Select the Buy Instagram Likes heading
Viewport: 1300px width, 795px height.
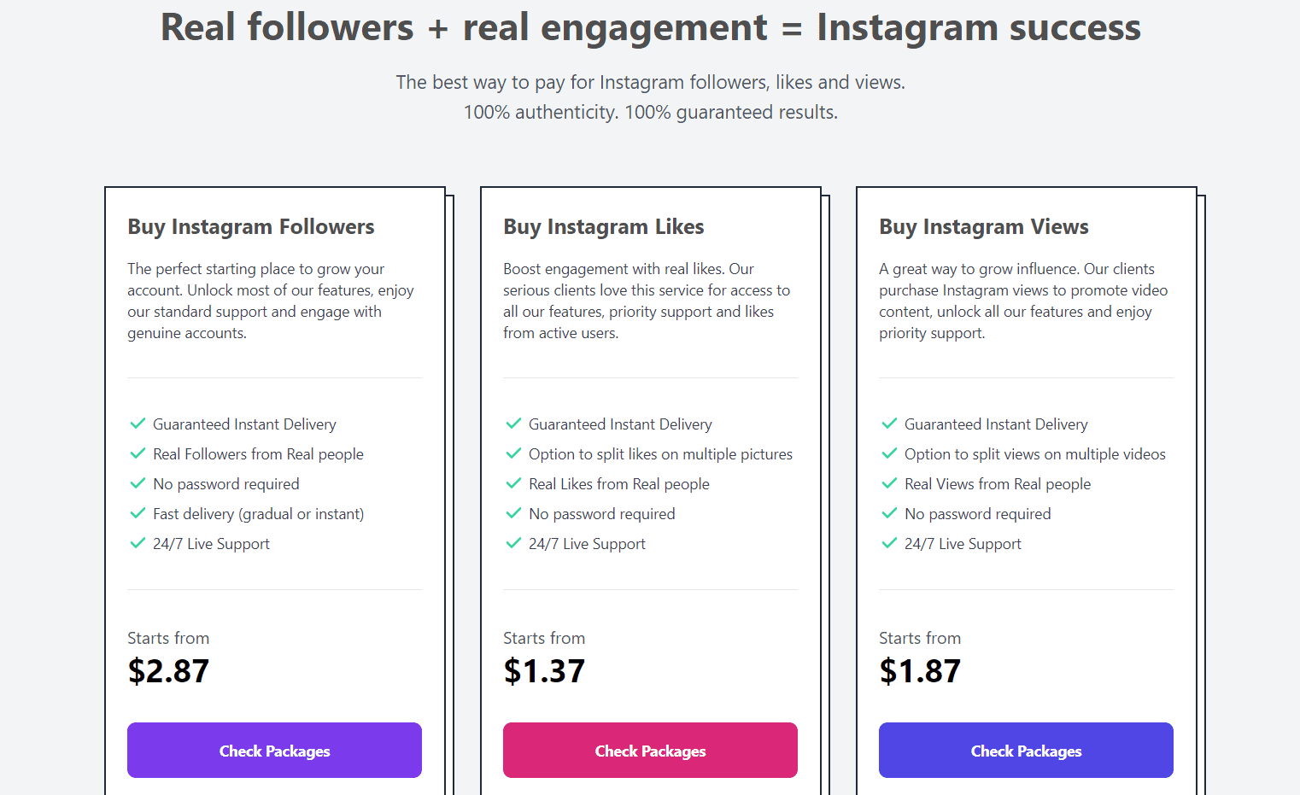pos(604,226)
